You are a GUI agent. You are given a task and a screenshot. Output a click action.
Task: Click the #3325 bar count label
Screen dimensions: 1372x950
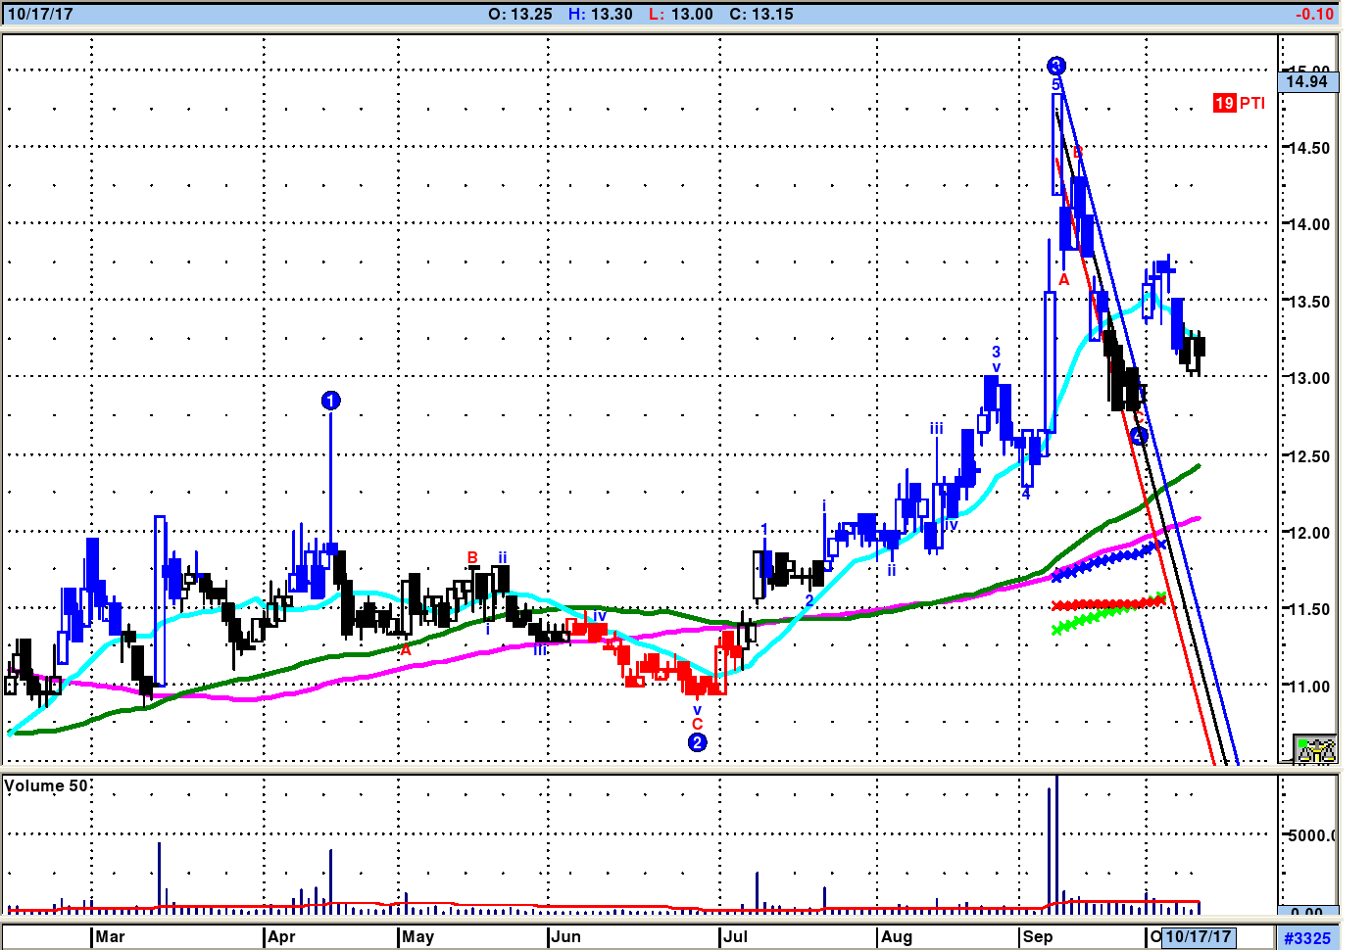tap(1307, 938)
